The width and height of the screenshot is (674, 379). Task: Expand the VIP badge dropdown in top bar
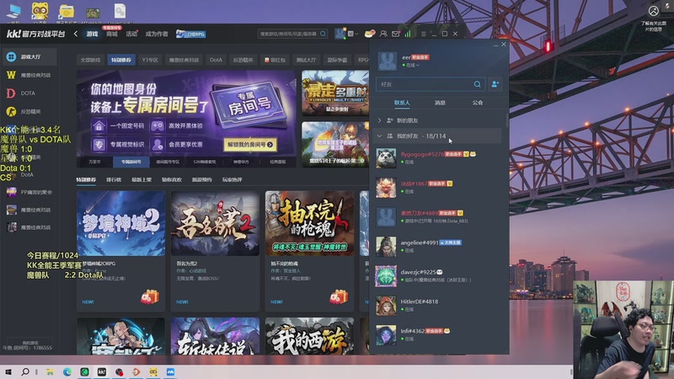click(x=353, y=34)
